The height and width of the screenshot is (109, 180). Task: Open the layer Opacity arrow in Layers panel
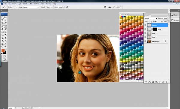(168, 18)
